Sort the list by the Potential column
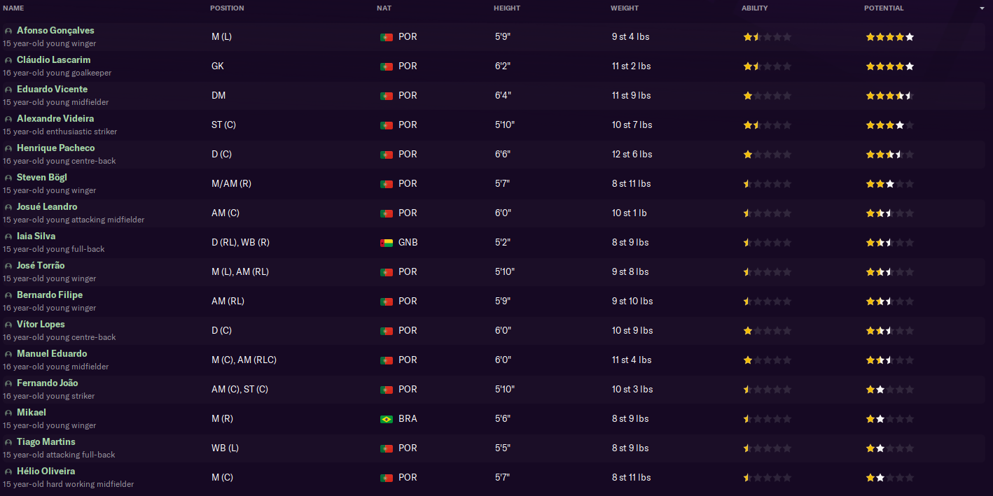Screen dimensions: 993x496 (884, 8)
